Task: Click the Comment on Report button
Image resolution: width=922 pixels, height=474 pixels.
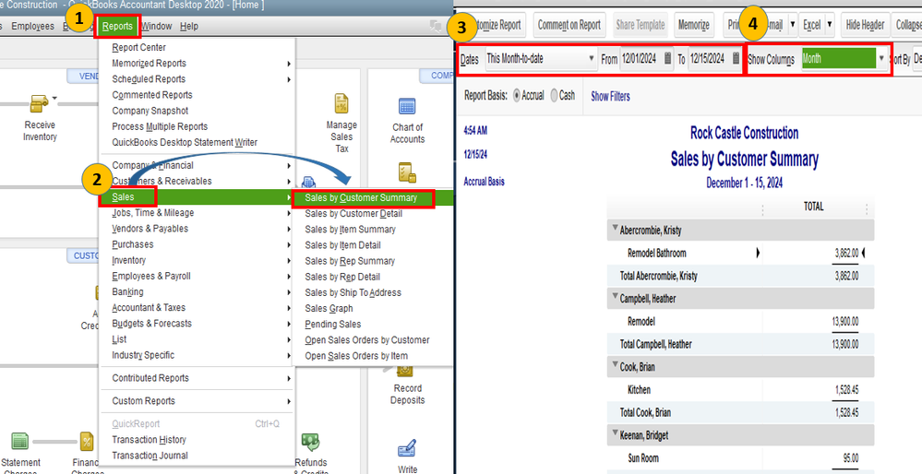Action: click(x=569, y=25)
